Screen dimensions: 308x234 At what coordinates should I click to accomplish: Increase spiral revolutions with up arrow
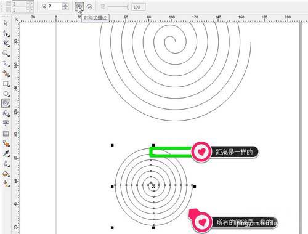[x=65, y=4]
